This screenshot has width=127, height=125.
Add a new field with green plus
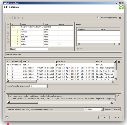point(8,24)
